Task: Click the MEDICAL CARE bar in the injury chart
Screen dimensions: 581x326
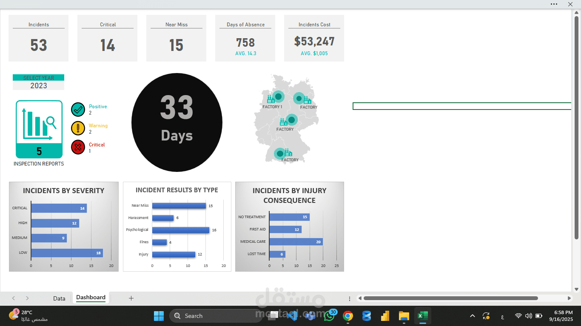Action: tap(296, 242)
